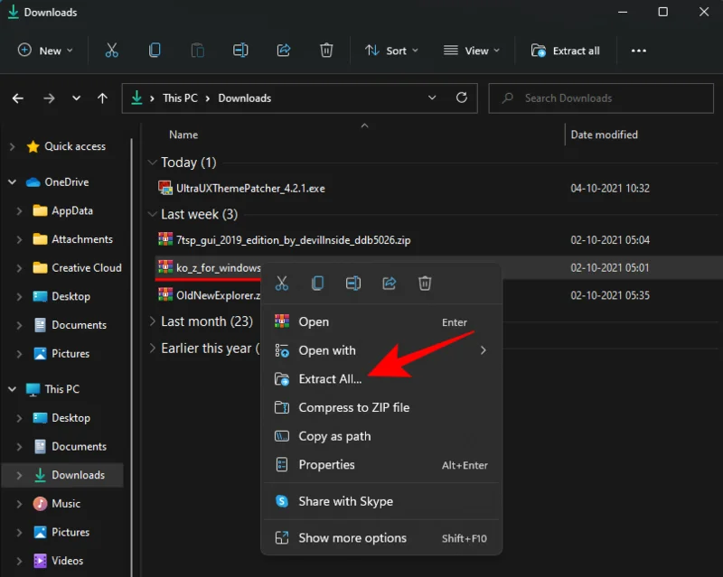Expand the Quick access tree node
Viewport: 723px width, 577px height.
coord(13,146)
